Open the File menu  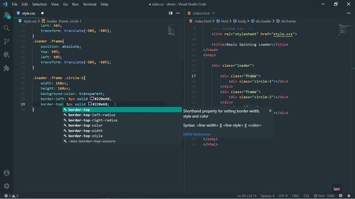tap(14, 4)
